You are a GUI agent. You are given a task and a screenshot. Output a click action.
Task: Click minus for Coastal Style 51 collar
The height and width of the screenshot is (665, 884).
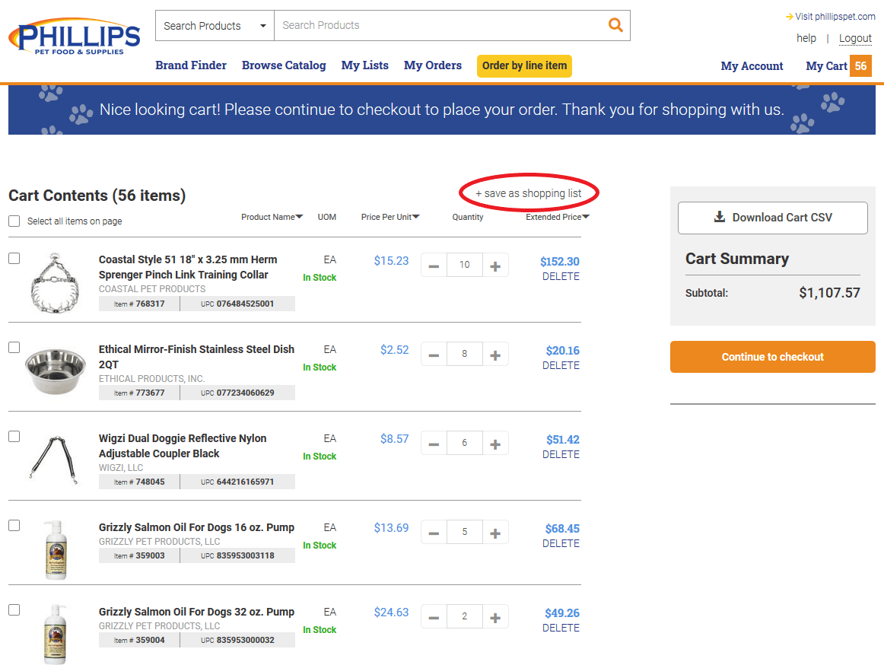pos(434,266)
